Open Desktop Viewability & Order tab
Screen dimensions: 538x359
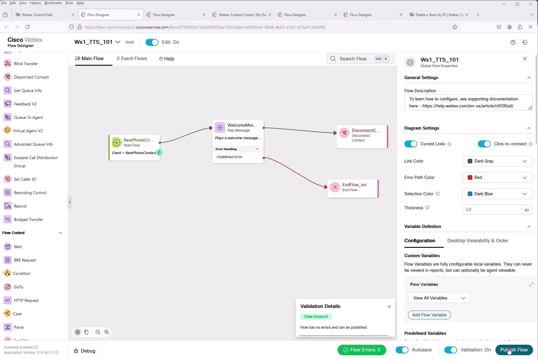click(478, 241)
